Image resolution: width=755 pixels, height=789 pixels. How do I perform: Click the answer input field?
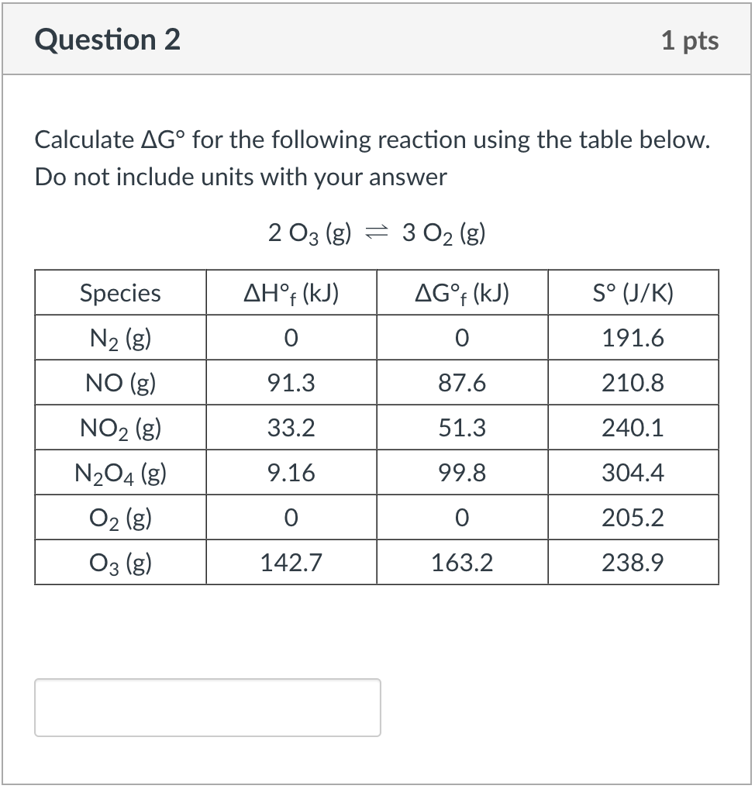(x=207, y=707)
